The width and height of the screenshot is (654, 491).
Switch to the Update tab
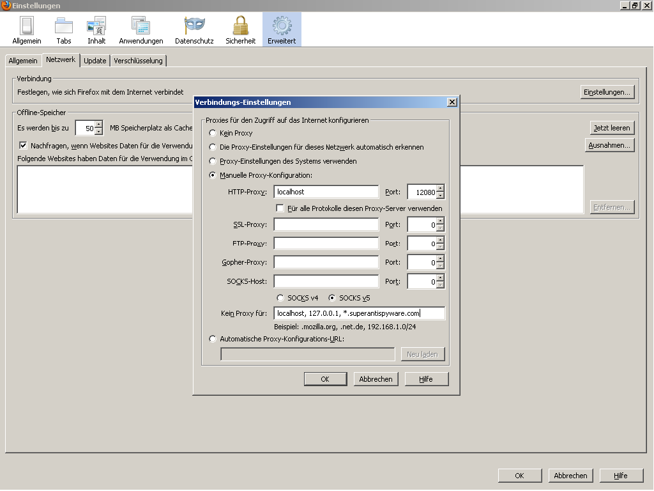click(95, 61)
